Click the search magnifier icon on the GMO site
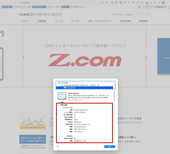 148,15
